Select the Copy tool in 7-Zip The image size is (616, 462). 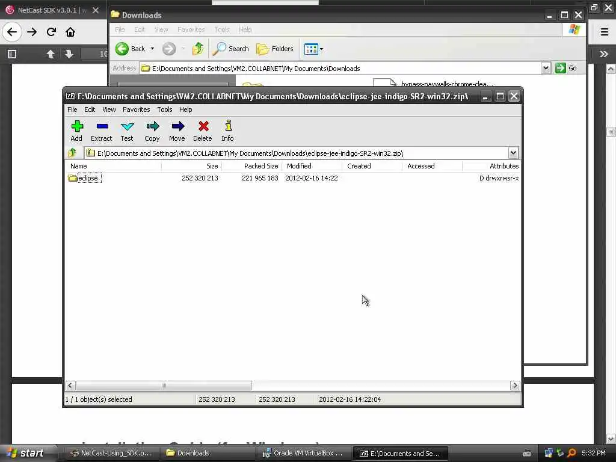pyautogui.click(x=152, y=131)
